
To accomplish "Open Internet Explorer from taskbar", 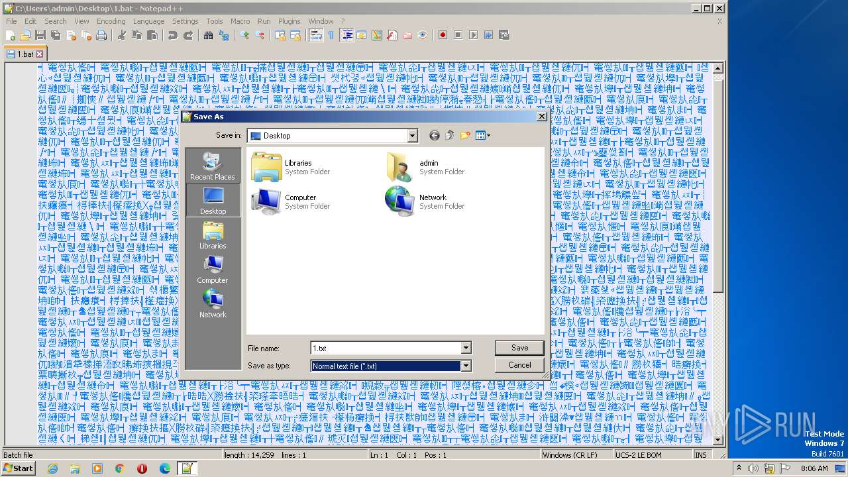I will 52,468.
